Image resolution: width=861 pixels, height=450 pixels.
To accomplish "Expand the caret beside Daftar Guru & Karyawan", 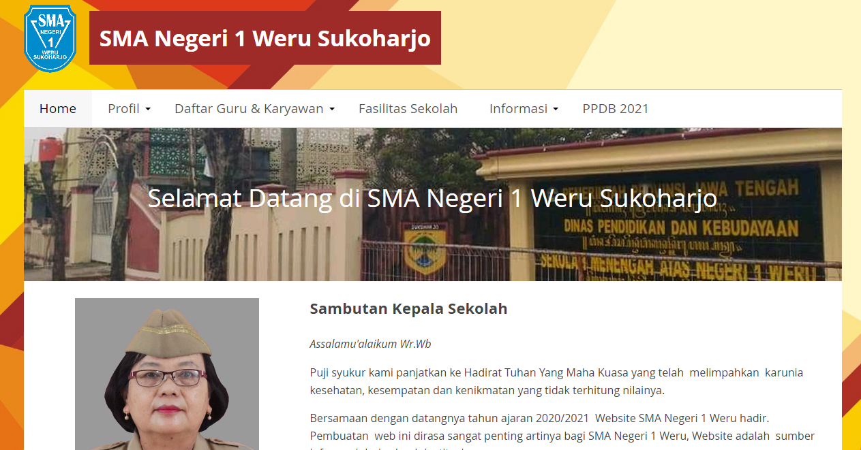I will [x=332, y=110].
